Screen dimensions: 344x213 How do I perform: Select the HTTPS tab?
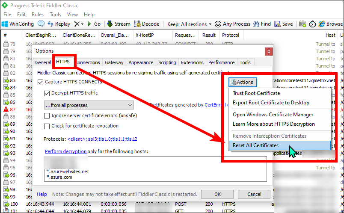click(63, 62)
